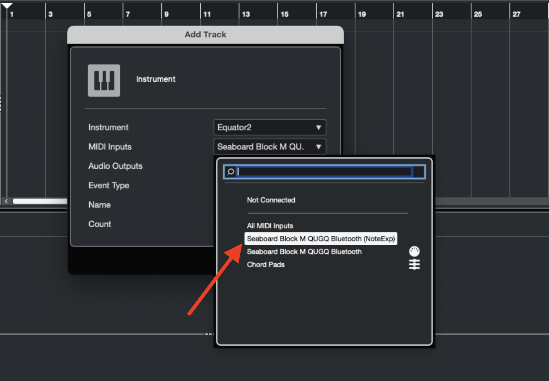Viewport: 549px width, 381px height.
Task: Click the MIDI plug icon beside Seaboard Bluetooth
Action: click(414, 251)
